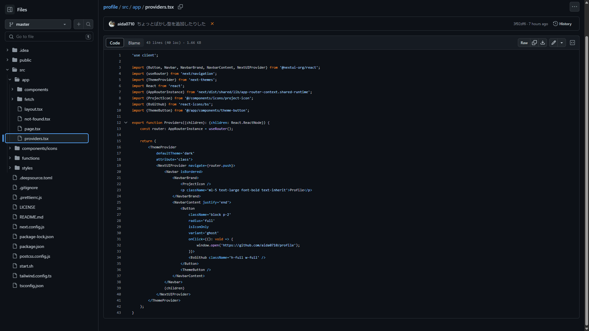The height and width of the screenshot is (331, 589).
Task: Go to the app breadcrumb link
Action: (137, 7)
